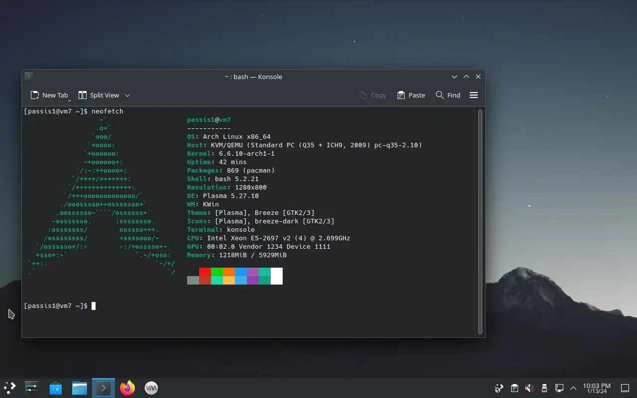637x398 pixels.
Task: Click the muted volume tray icon
Action: tap(530, 388)
